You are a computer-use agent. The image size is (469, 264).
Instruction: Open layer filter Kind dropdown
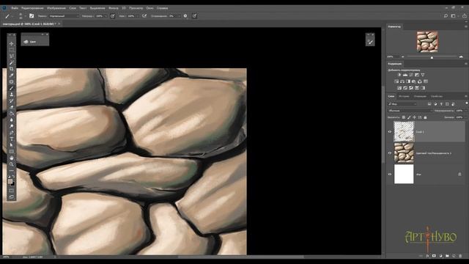tap(402, 104)
